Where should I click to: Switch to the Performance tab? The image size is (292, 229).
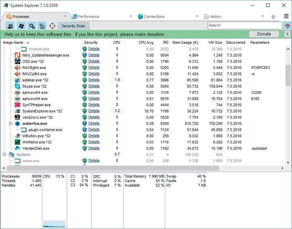pyautogui.click(x=88, y=17)
